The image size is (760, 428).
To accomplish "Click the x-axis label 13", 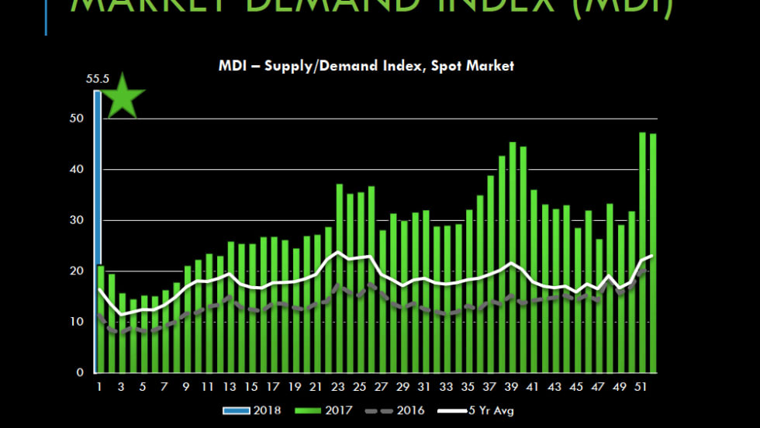I will [x=231, y=386].
